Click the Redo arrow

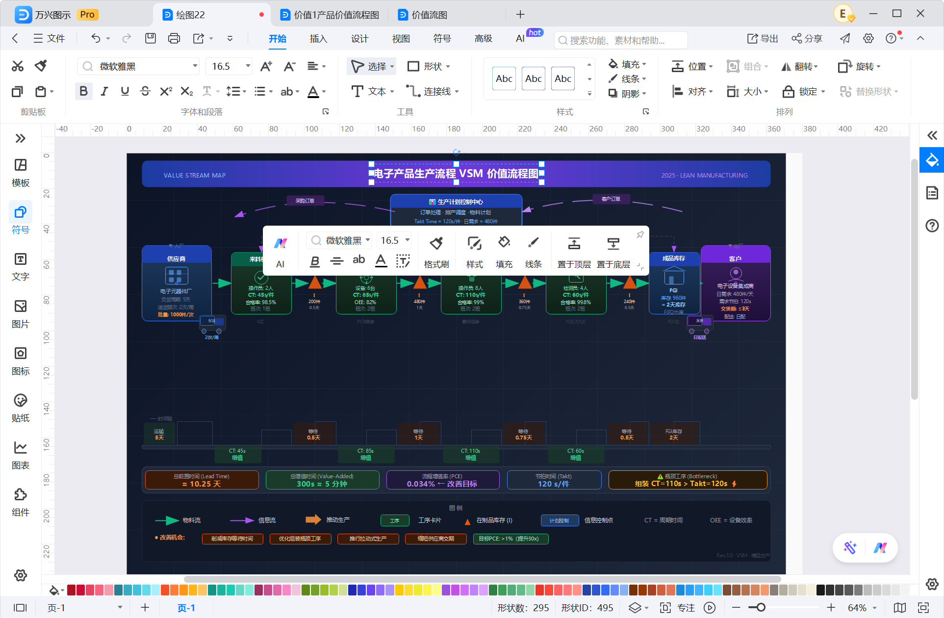click(x=127, y=38)
